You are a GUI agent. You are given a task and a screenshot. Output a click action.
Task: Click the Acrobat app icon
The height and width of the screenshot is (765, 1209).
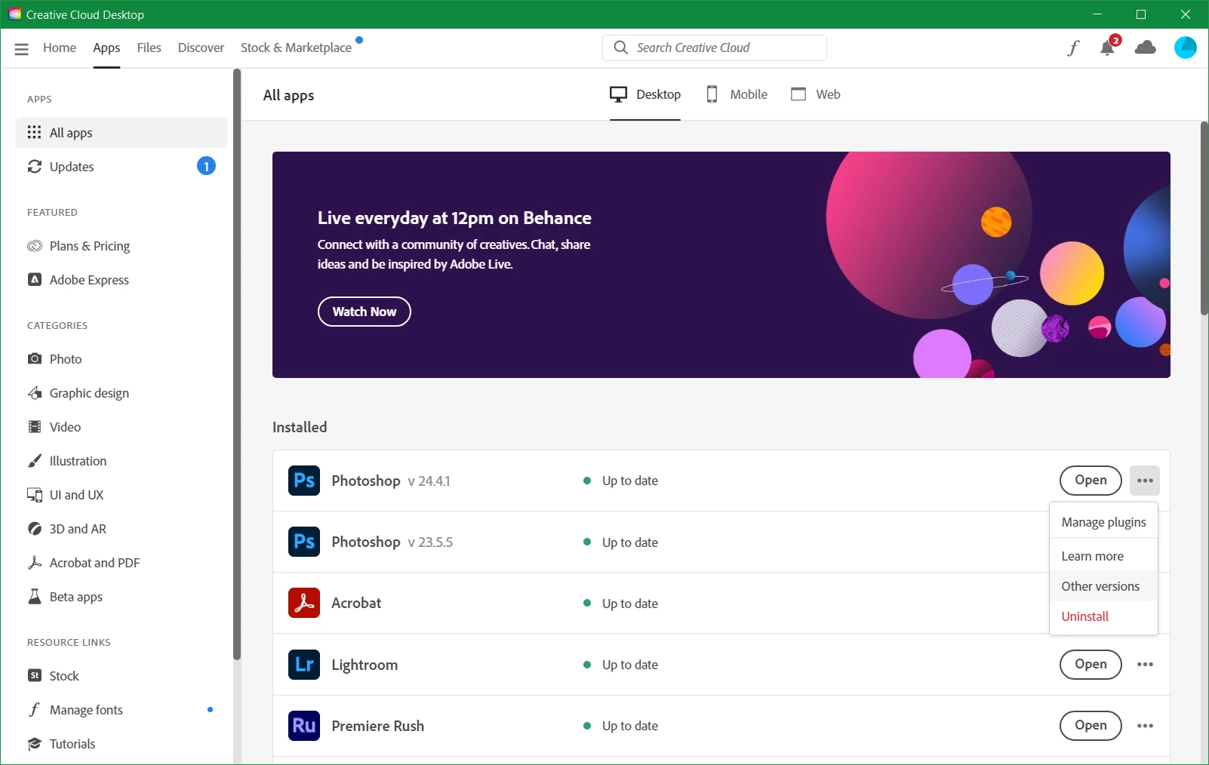[304, 603]
